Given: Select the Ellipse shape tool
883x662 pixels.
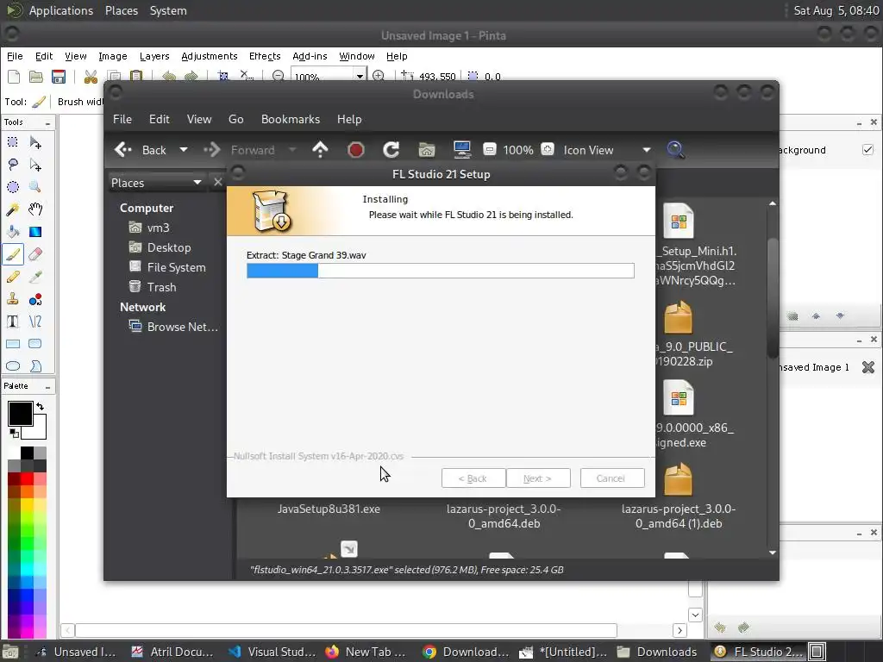Looking at the screenshot, I should pyautogui.click(x=12, y=365).
